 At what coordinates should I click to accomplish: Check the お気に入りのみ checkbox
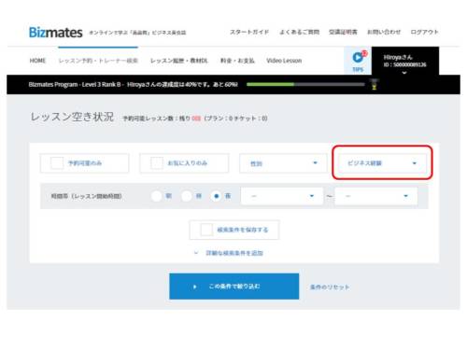[157, 162]
